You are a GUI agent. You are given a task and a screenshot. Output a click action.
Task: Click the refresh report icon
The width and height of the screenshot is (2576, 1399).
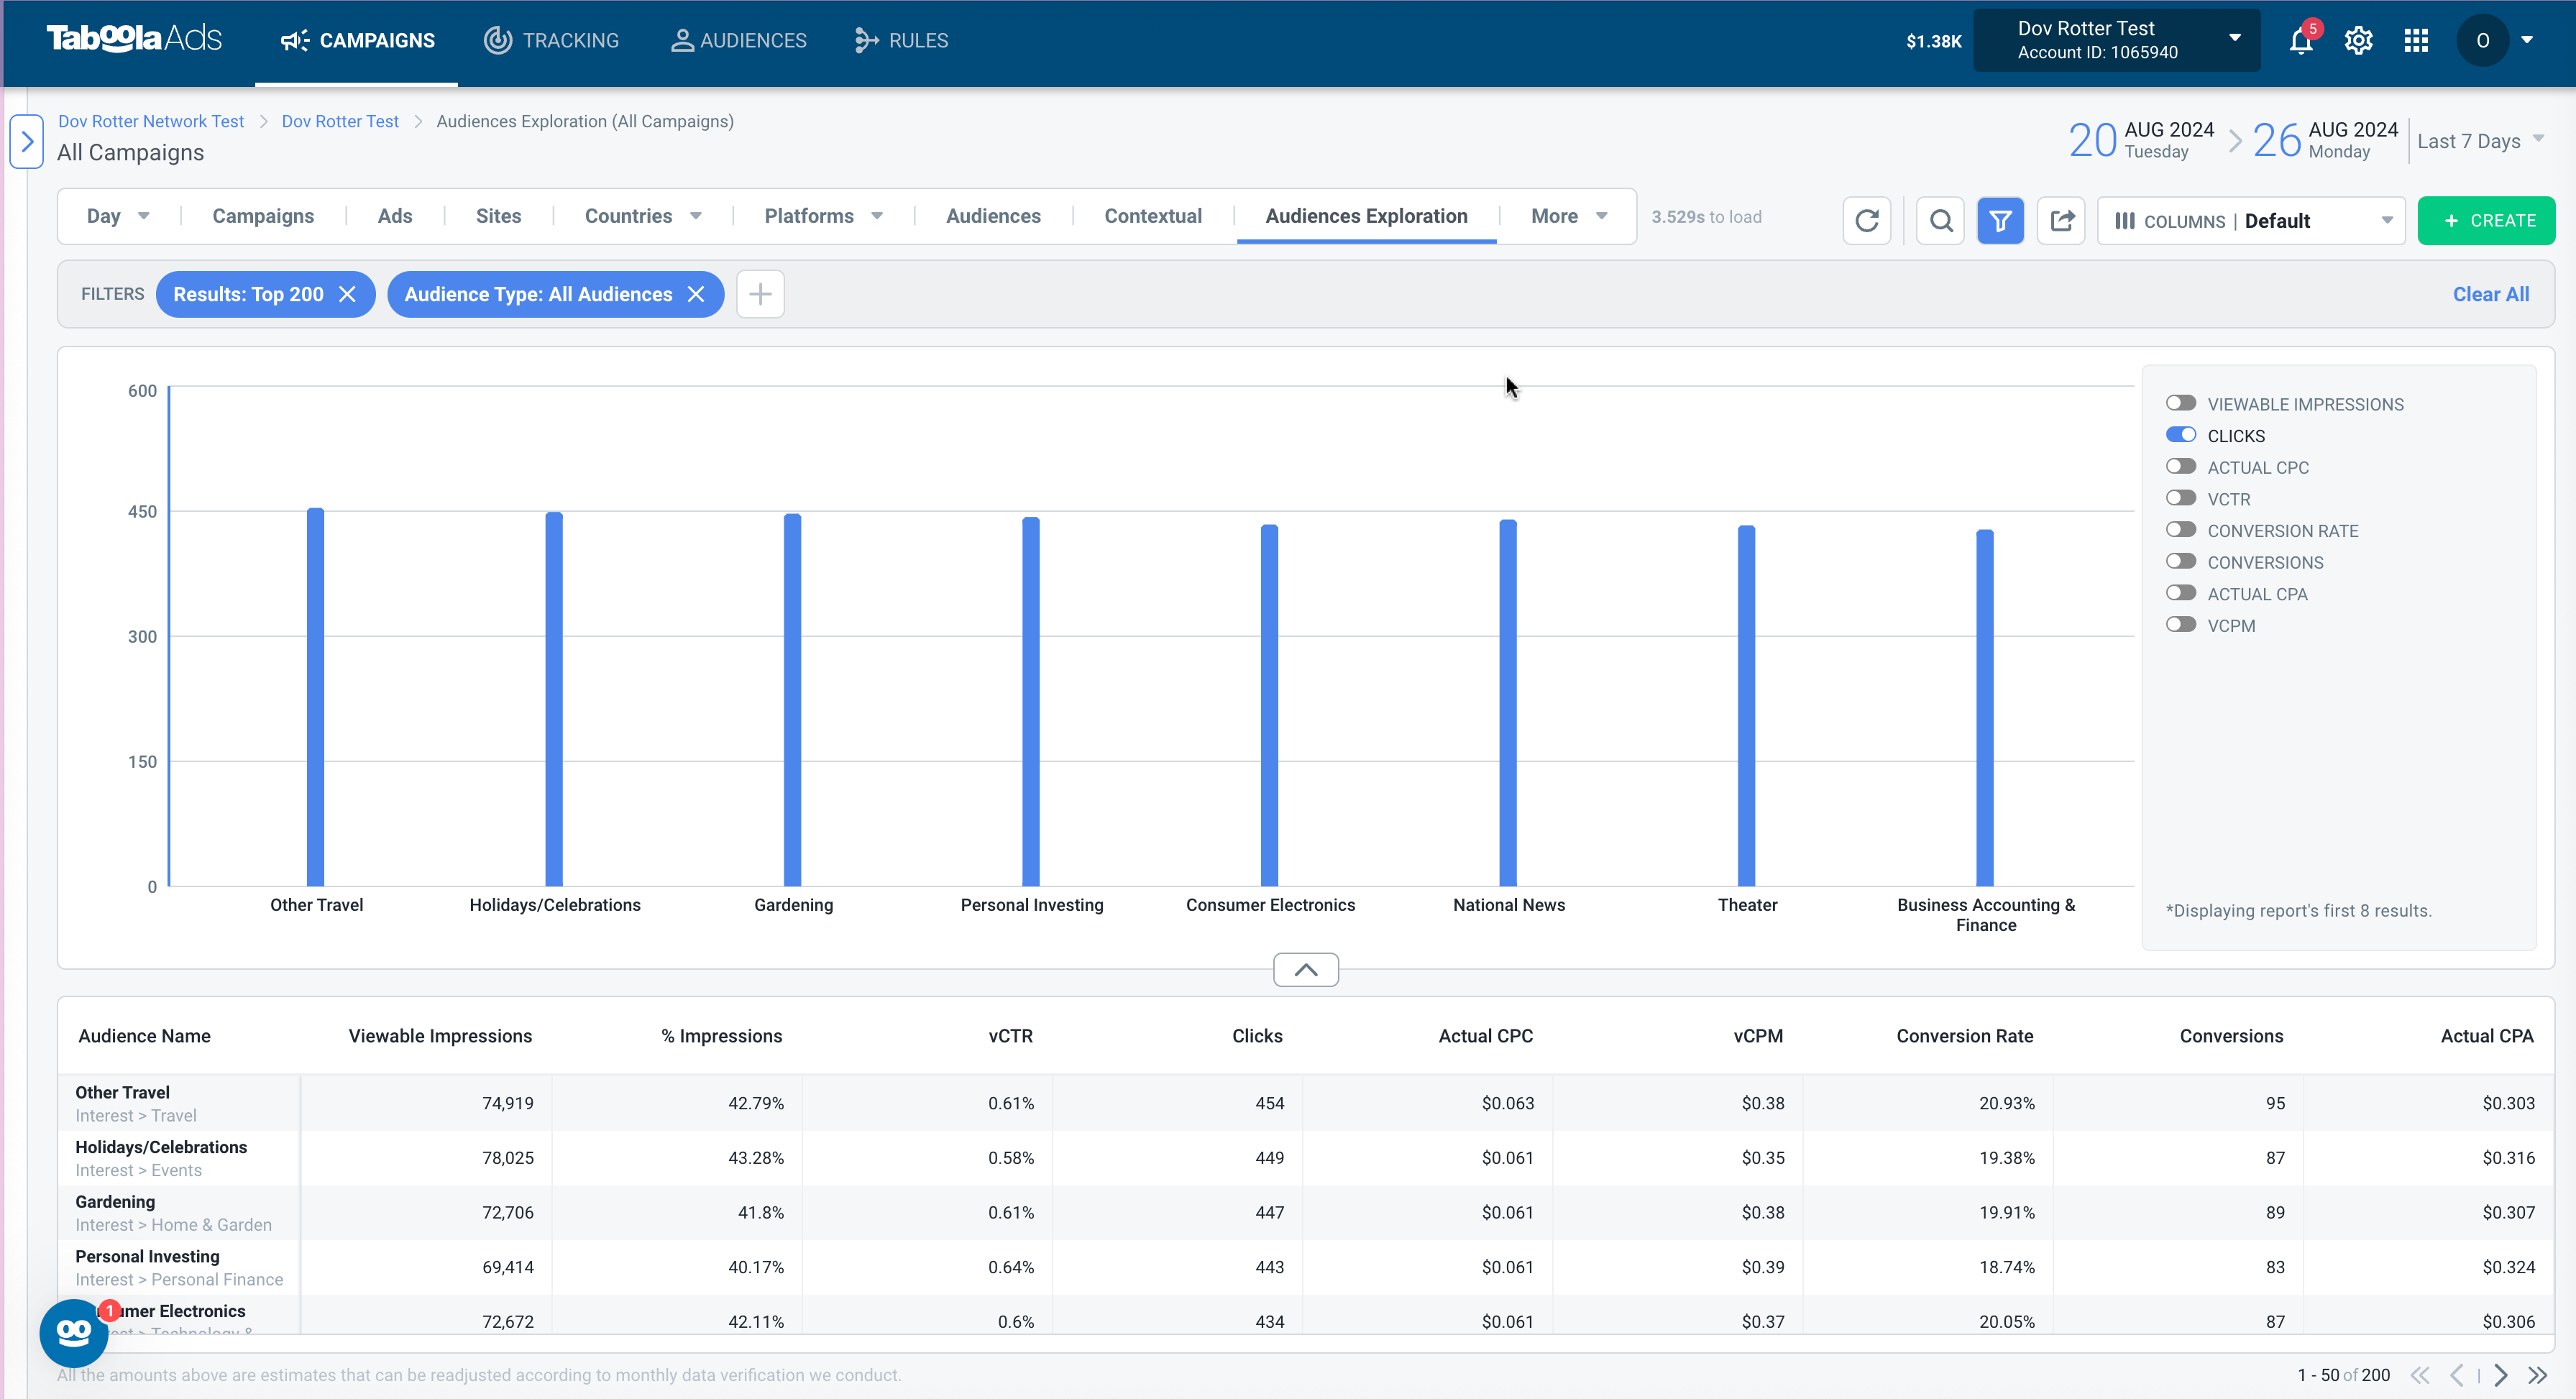pyautogui.click(x=1866, y=220)
